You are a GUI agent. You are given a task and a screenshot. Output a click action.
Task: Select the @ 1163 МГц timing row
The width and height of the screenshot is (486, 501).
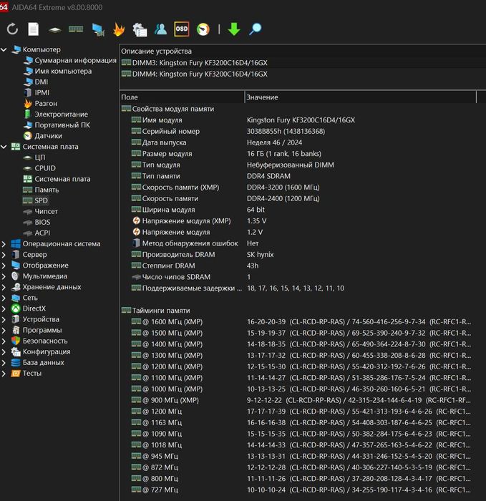(303, 422)
